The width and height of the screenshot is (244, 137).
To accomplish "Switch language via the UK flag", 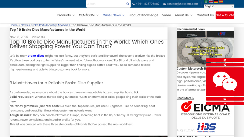I will pos(211,2).
